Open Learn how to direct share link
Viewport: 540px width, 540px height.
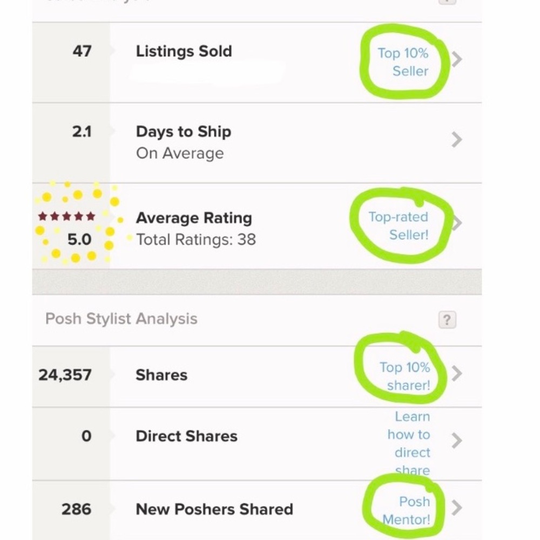409,443
